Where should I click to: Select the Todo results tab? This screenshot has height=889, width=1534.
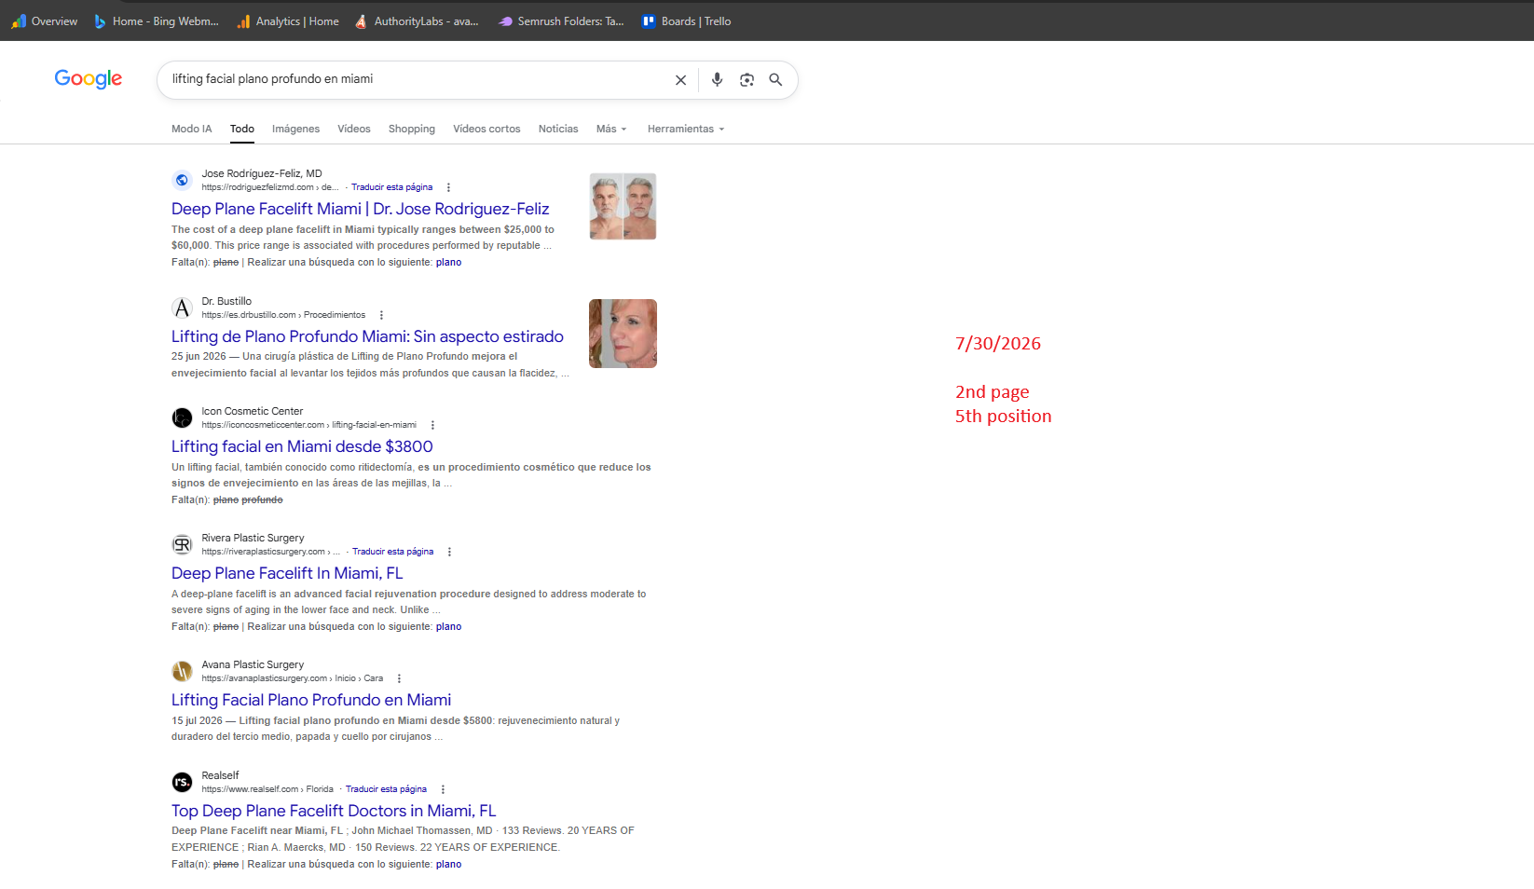pos(242,129)
